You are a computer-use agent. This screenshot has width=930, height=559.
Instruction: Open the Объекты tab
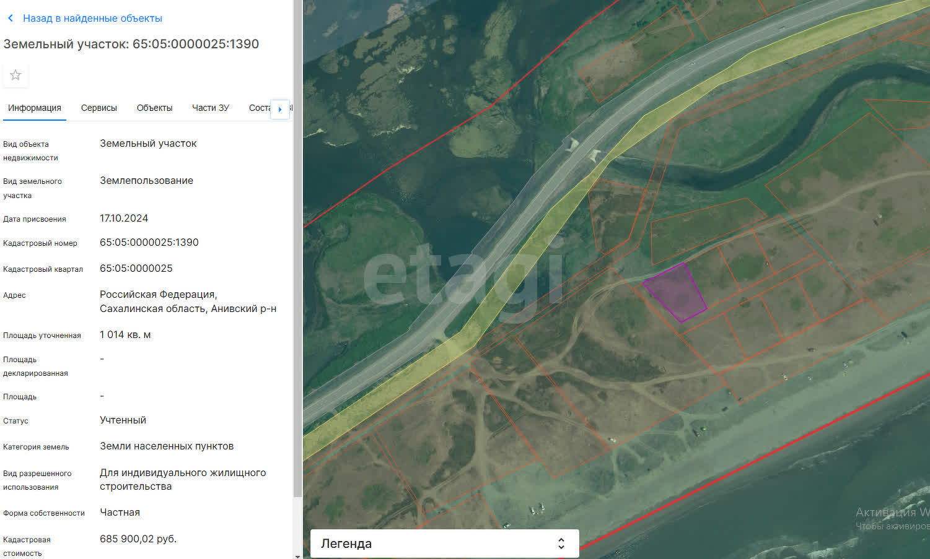coord(154,108)
